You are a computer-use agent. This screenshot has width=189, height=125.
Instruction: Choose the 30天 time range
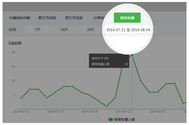(x=90, y=30)
